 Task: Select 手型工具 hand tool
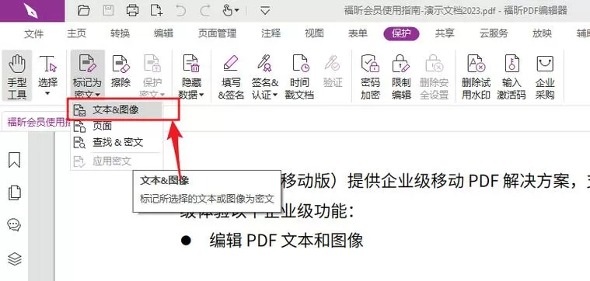tap(17, 76)
